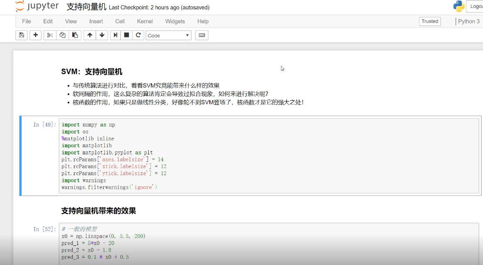This screenshot has height=265, width=483.
Task: Open the Kernel menu
Action: [x=145, y=21]
